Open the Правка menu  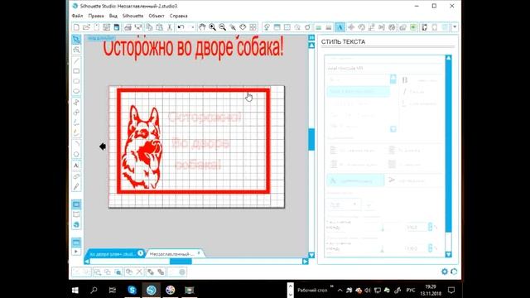[96, 16]
